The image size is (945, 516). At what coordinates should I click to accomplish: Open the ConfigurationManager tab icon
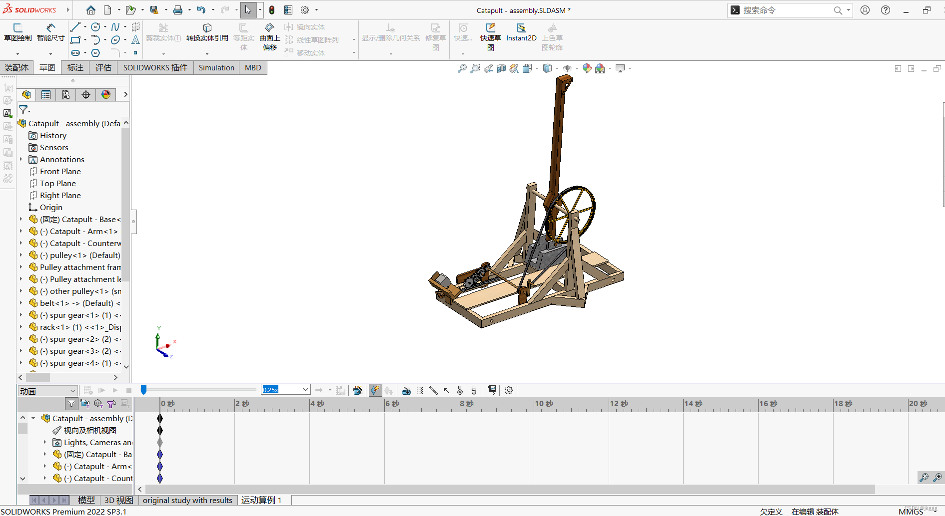point(66,95)
